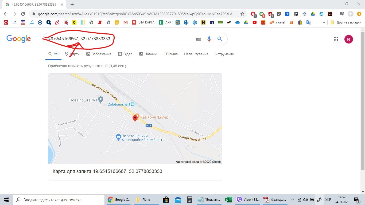Open Google account profile avatar
The width and height of the screenshot is (365, 205).
coord(348,39)
